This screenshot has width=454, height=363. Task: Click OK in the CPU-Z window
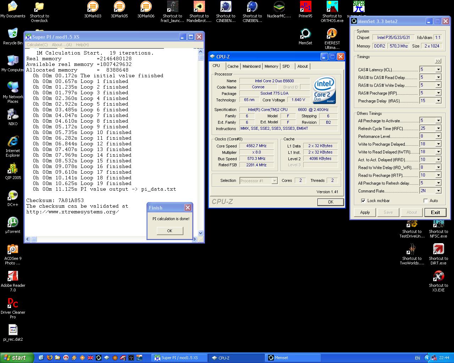tap(331, 202)
